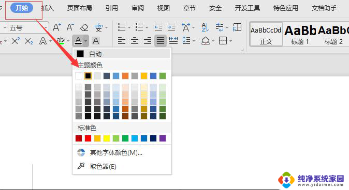Viewport: 349px width, 190px height.
Task: Toggle right text alignment
Action: click(x=148, y=41)
